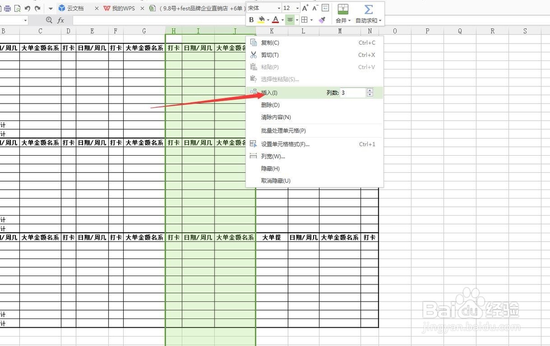Apply red font color
Viewport: 550px width, 346px height.
point(276,20)
